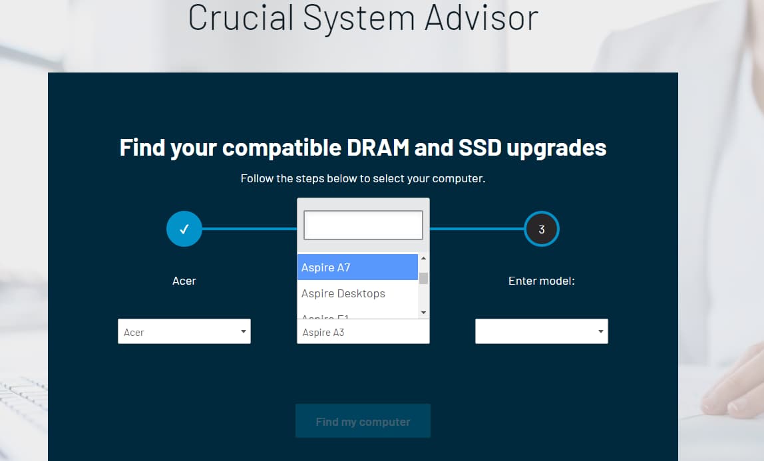The height and width of the screenshot is (461, 764).
Task: Select Aspire A7 from the list
Action: click(x=357, y=267)
